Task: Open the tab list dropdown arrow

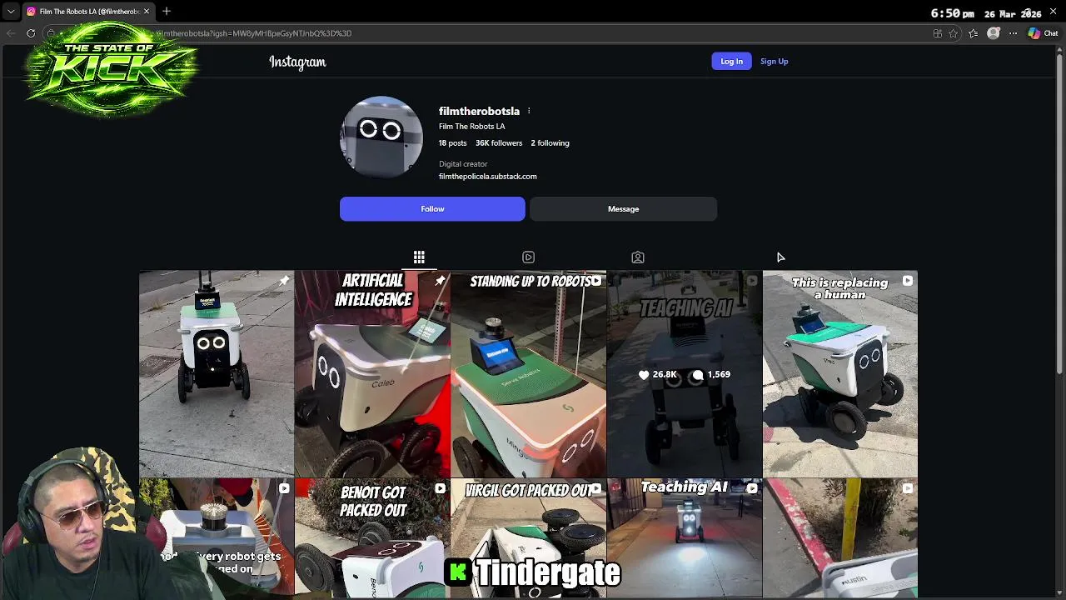Action: [10, 12]
